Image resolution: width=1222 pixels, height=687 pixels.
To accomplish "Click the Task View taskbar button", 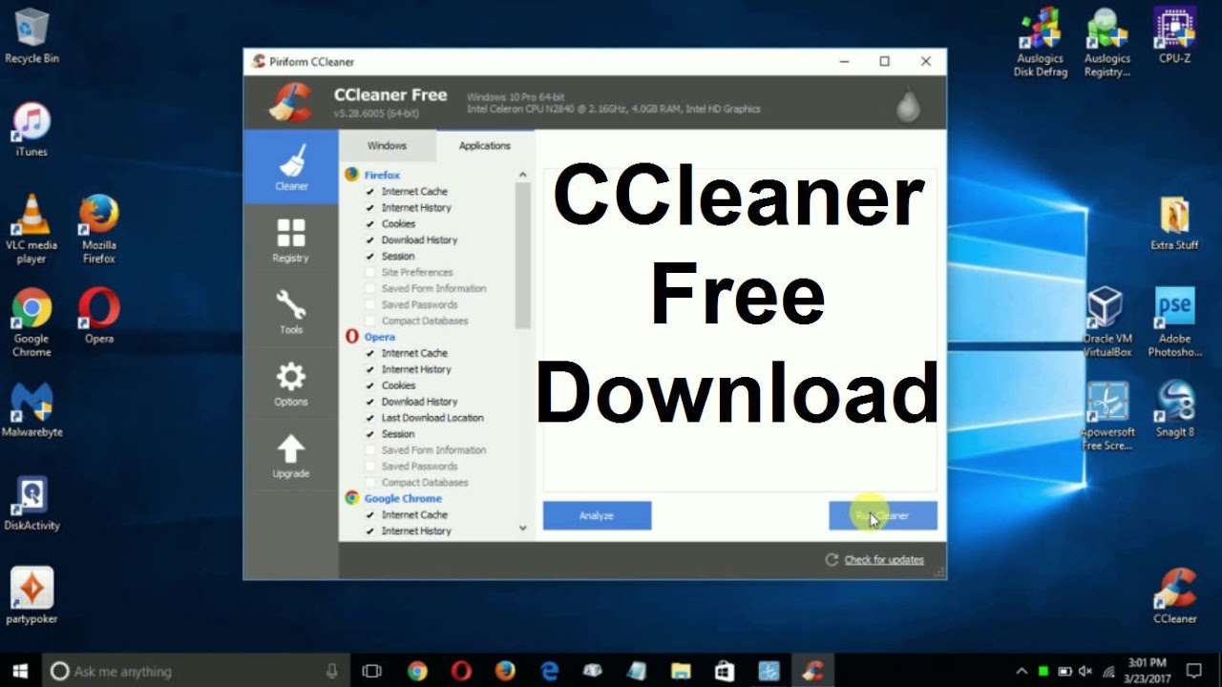I will (x=372, y=671).
